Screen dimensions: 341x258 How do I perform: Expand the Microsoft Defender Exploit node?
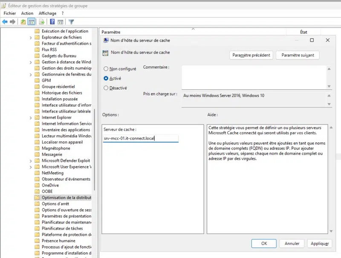click(x=31, y=161)
